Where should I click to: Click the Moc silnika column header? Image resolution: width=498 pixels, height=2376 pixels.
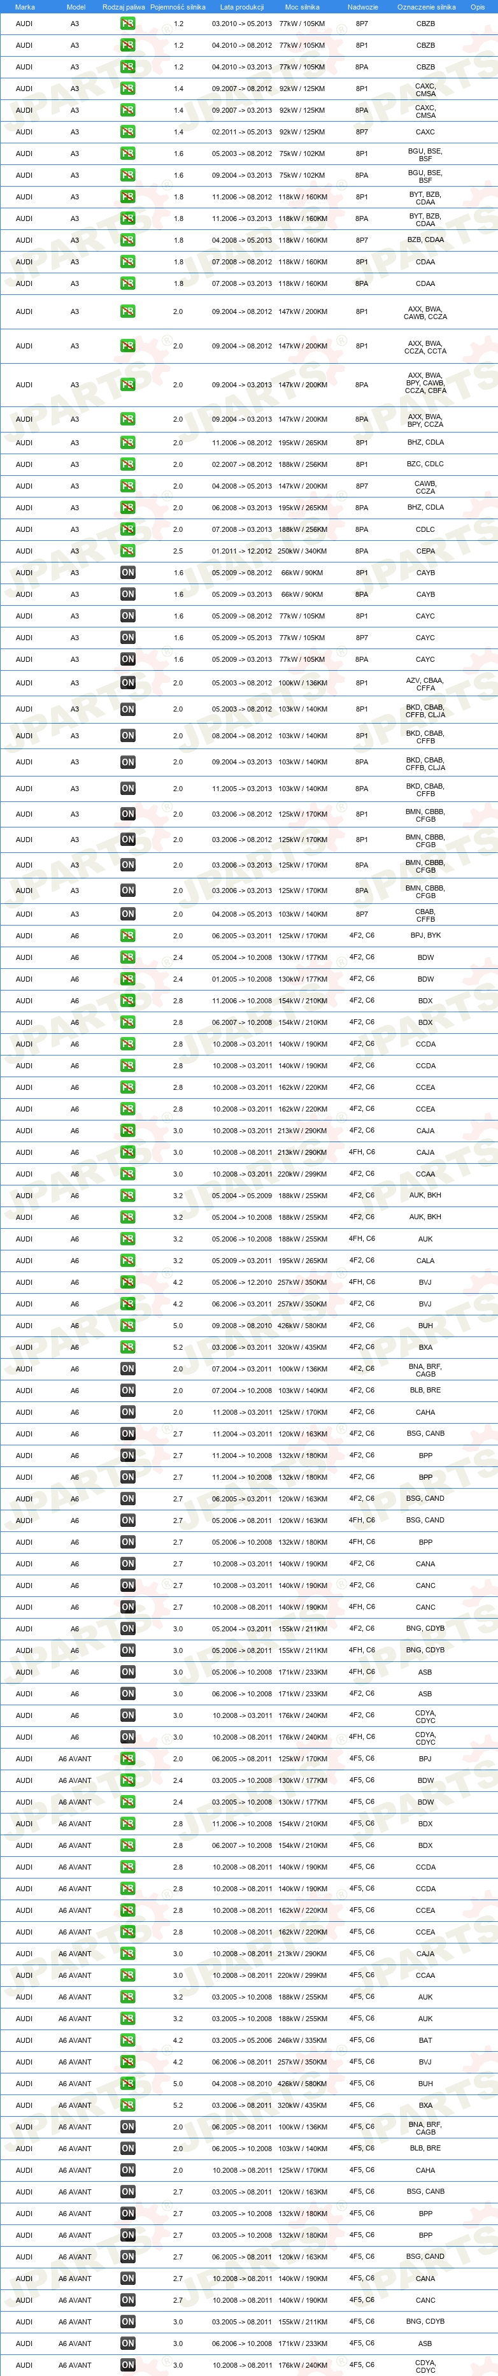click(302, 6)
